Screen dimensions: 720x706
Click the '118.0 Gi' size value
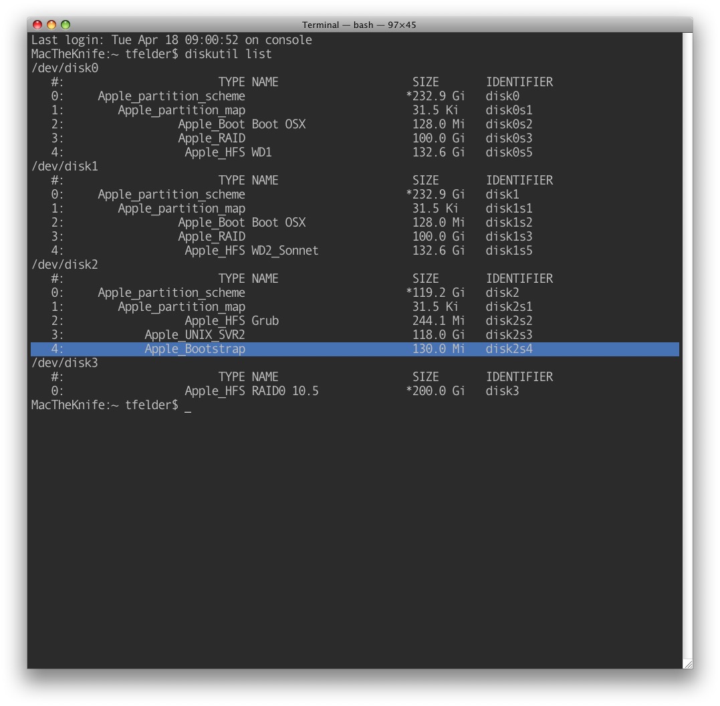click(439, 335)
